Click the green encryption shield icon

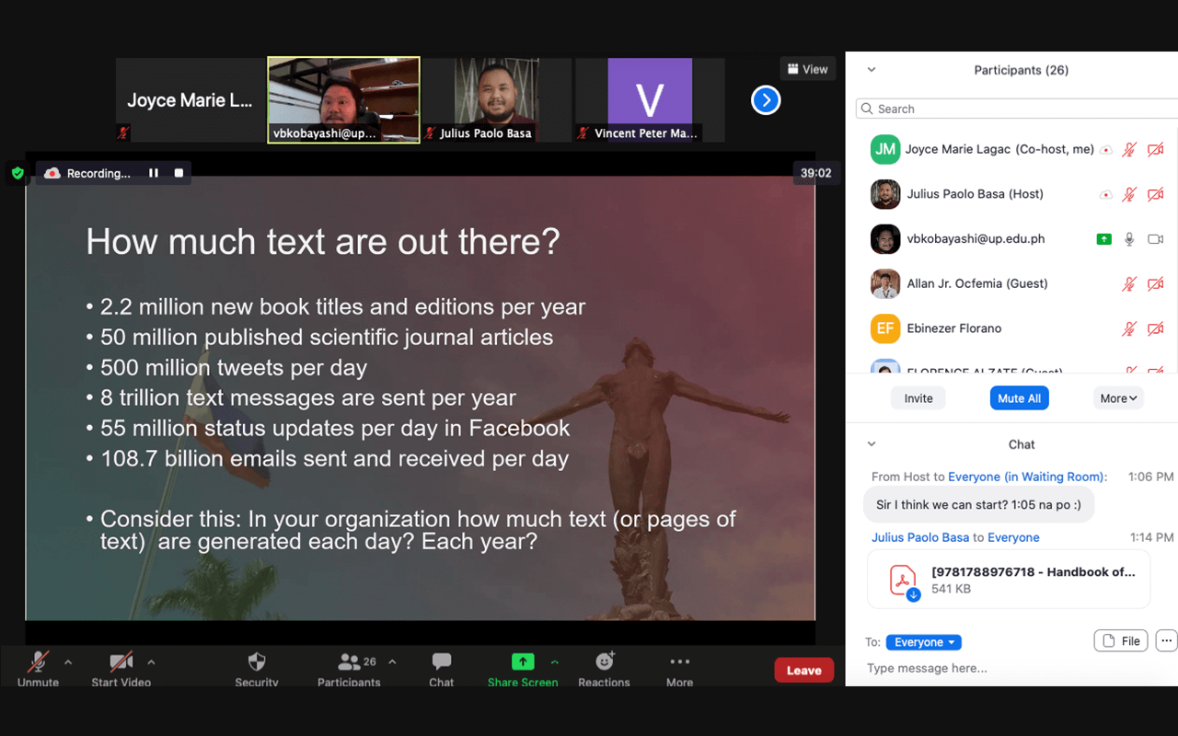coord(17,173)
